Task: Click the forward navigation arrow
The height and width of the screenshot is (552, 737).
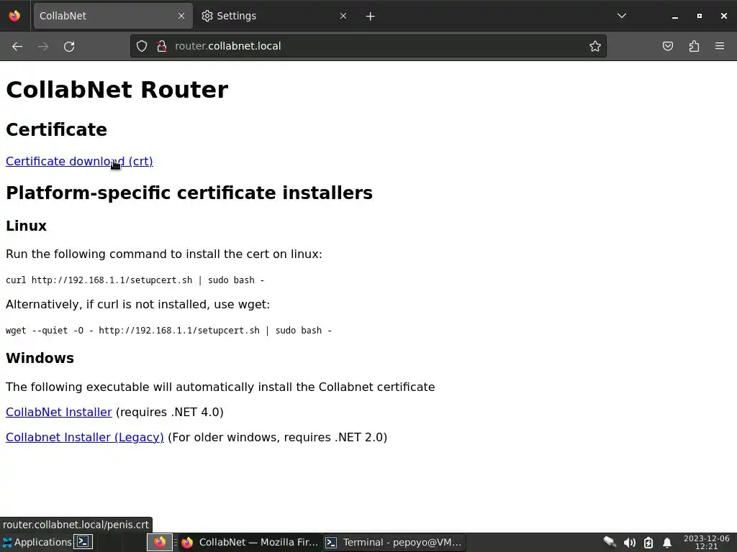Action: tap(43, 47)
